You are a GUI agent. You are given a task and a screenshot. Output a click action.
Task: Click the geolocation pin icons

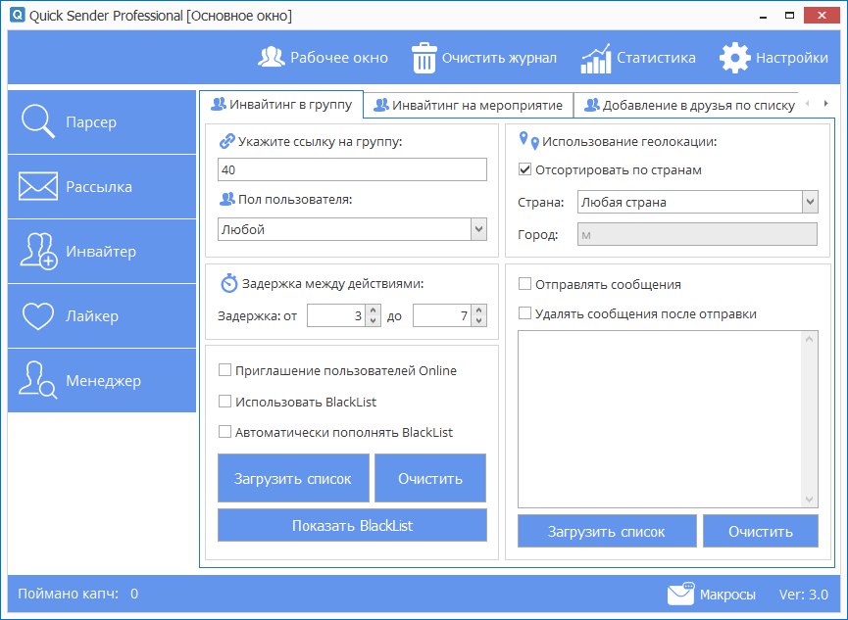(x=528, y=140)
